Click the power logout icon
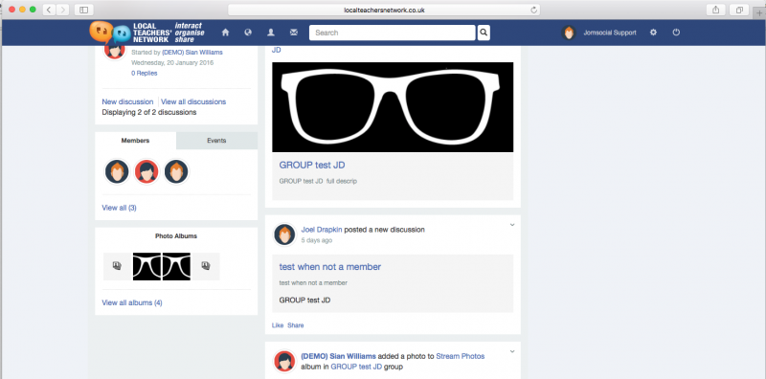The height and width of the screenshot is (379, 766). 676,33
